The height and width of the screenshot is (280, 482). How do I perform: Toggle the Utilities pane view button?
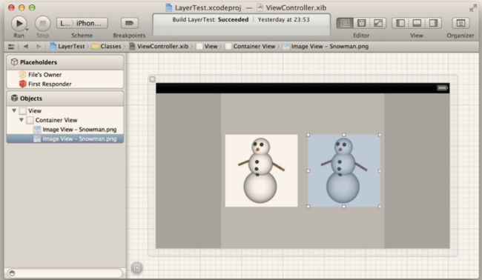(x=433, y=23)
